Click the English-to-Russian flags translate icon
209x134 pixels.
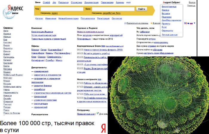[x=188, y=23]
